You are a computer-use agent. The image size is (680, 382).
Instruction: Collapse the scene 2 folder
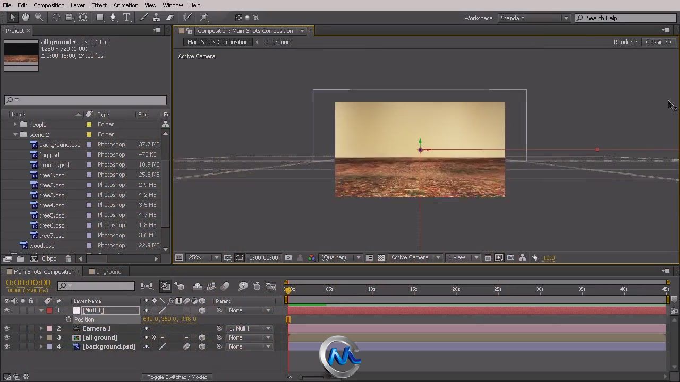coord(15,134)
